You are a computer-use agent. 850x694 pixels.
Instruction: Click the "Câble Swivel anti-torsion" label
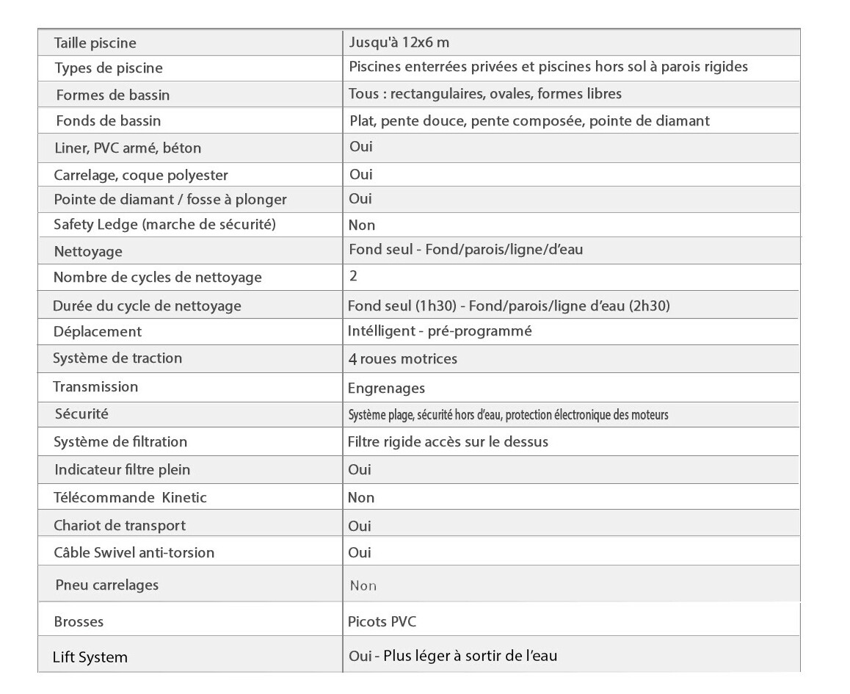point(134,552)
